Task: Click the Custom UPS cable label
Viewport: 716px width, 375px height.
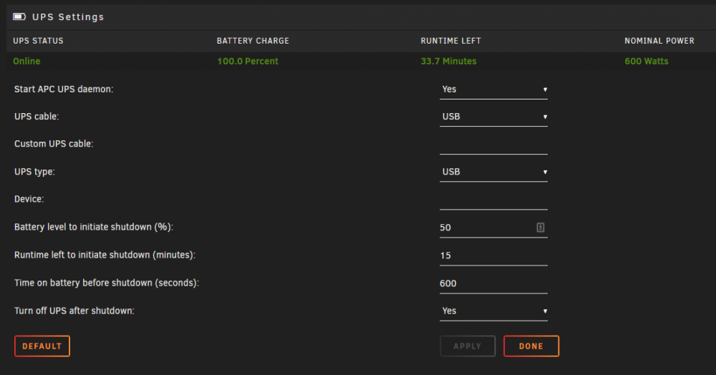Action: [54, 144]
